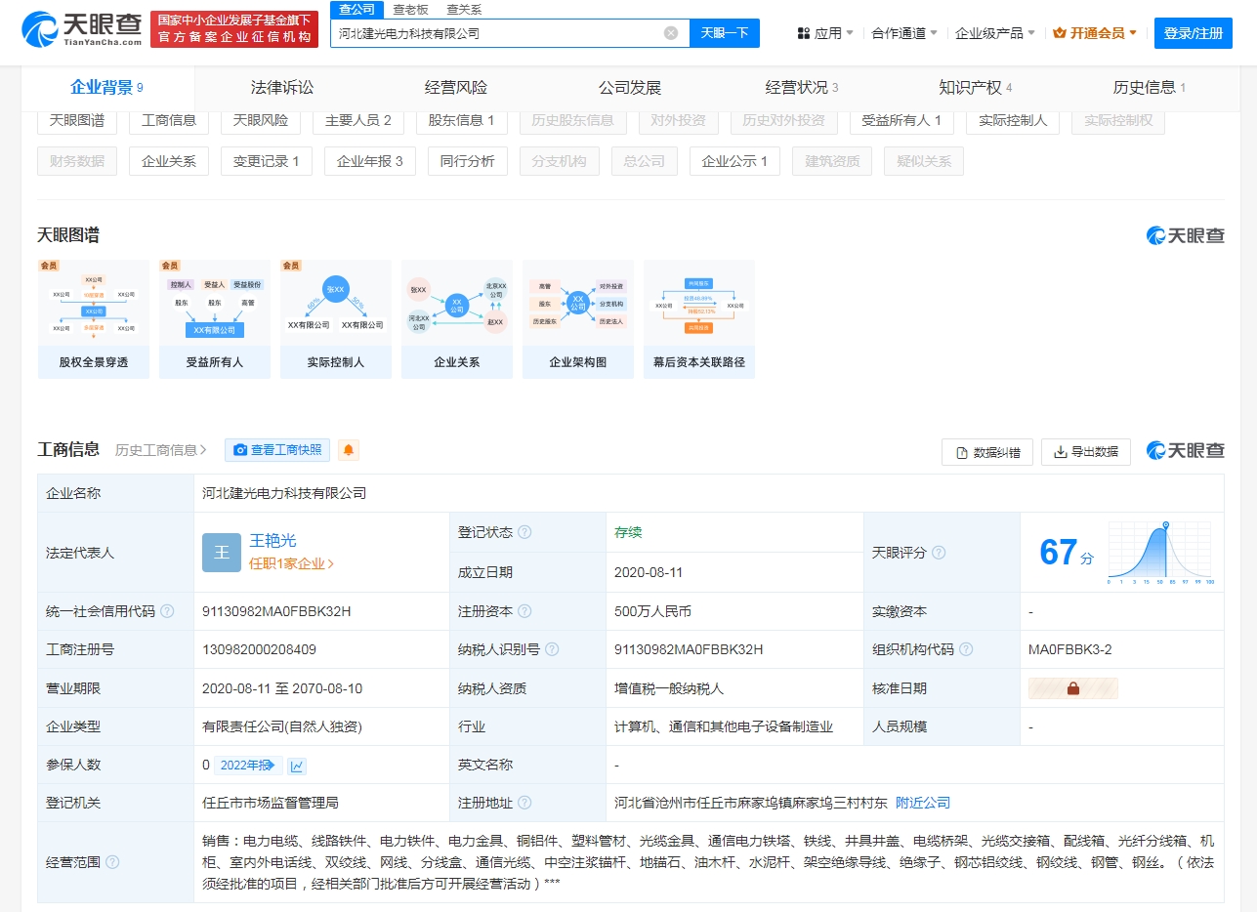Click the help icon beside 经营范围
This screenshot has width=1257, height=912.
[112, 862]
